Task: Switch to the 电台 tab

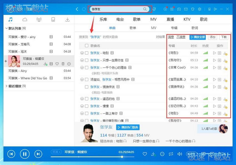Action: tap(120, 19)
